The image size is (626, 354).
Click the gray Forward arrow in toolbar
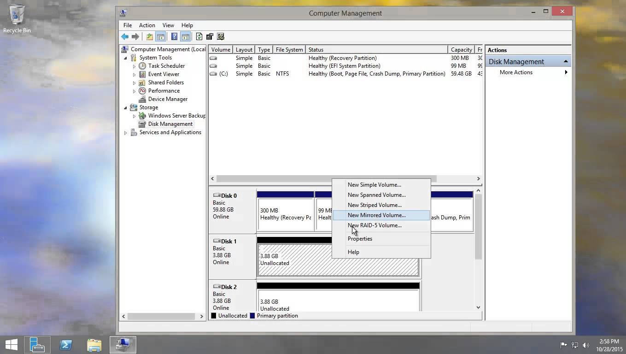pos(135,36)
